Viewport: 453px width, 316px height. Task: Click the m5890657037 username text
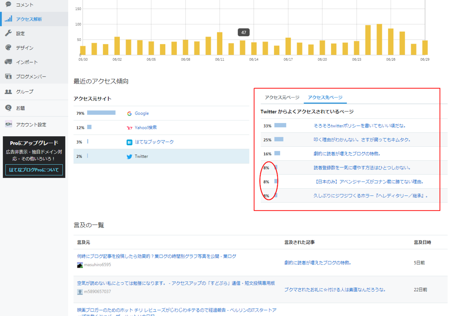coord(98,292)
